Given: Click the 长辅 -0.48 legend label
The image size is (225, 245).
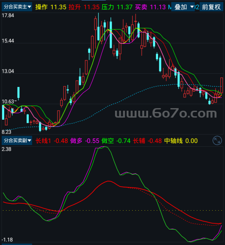Looking at the screenshot, I should [147, 141].
